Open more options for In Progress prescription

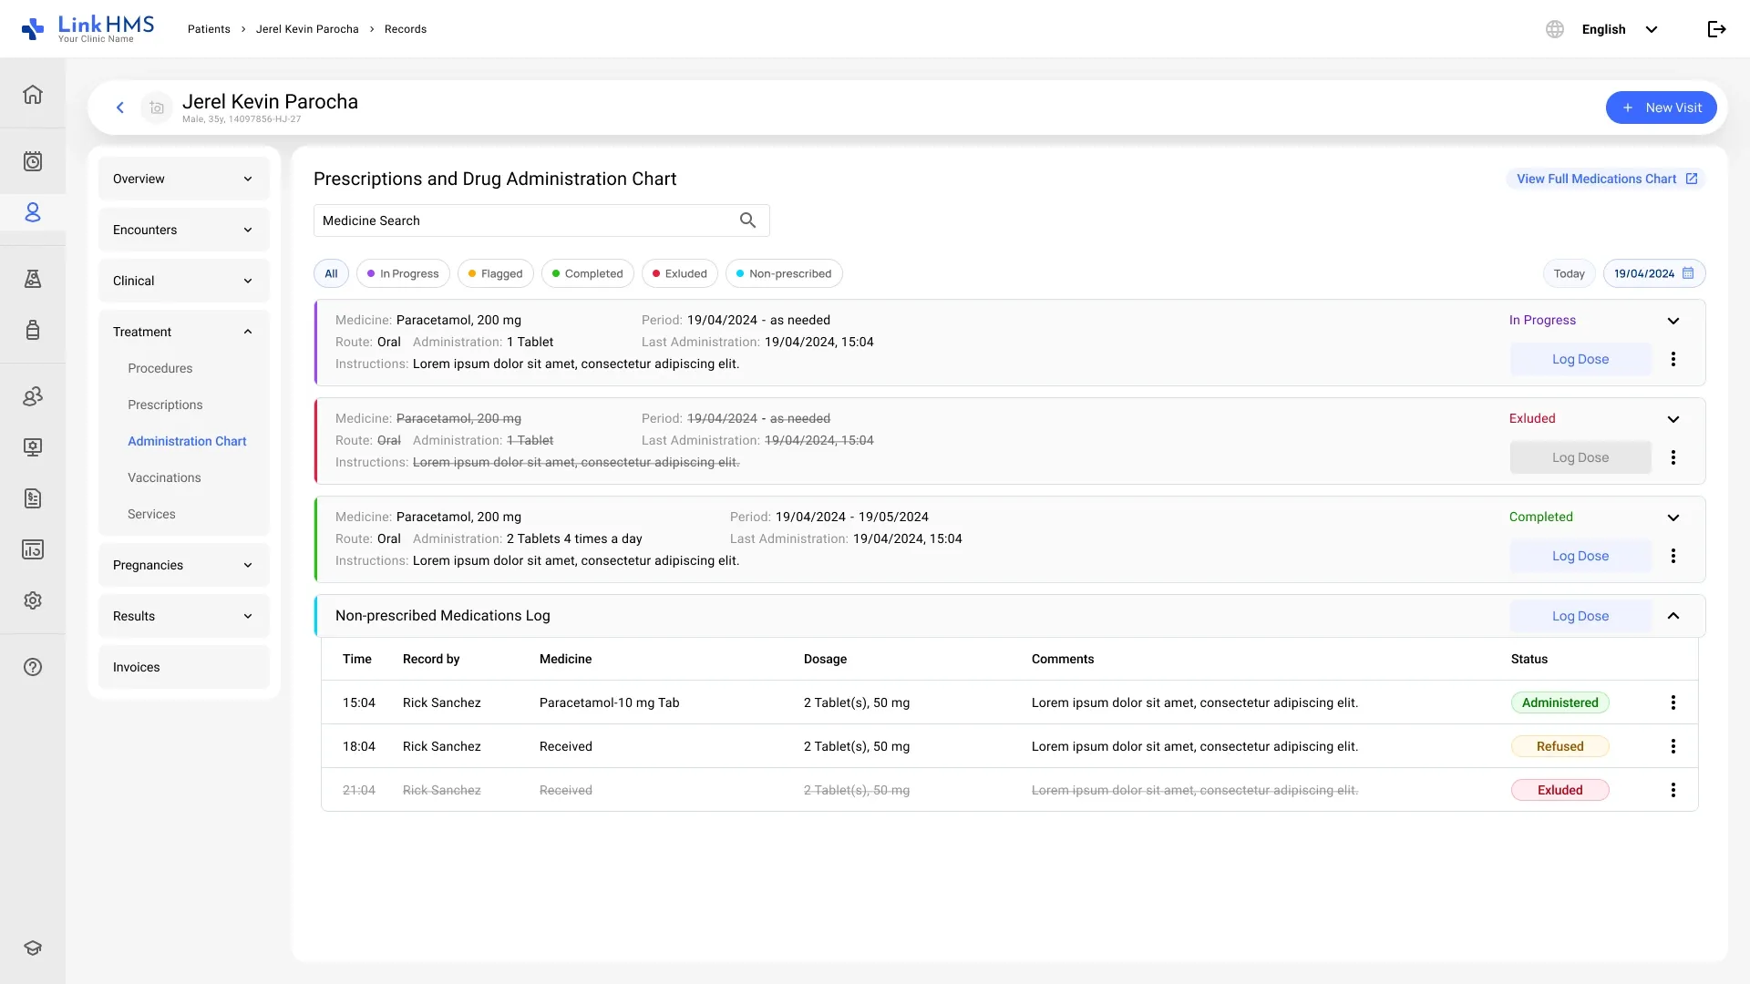coord(1673,359)
